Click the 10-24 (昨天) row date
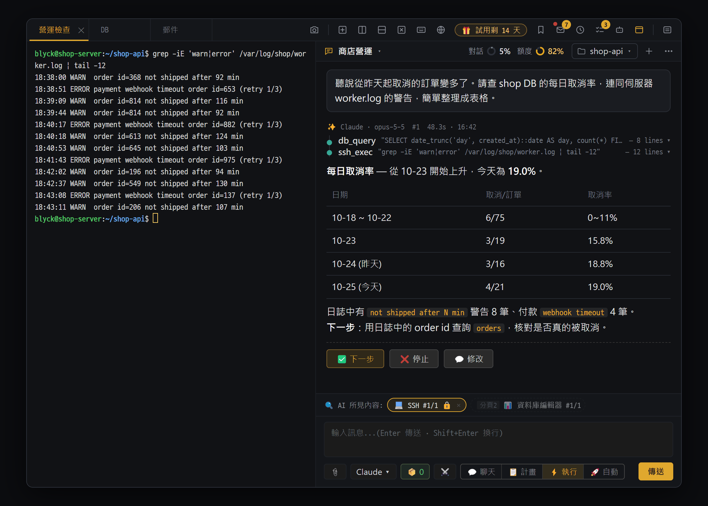 [x=357, y=264]
